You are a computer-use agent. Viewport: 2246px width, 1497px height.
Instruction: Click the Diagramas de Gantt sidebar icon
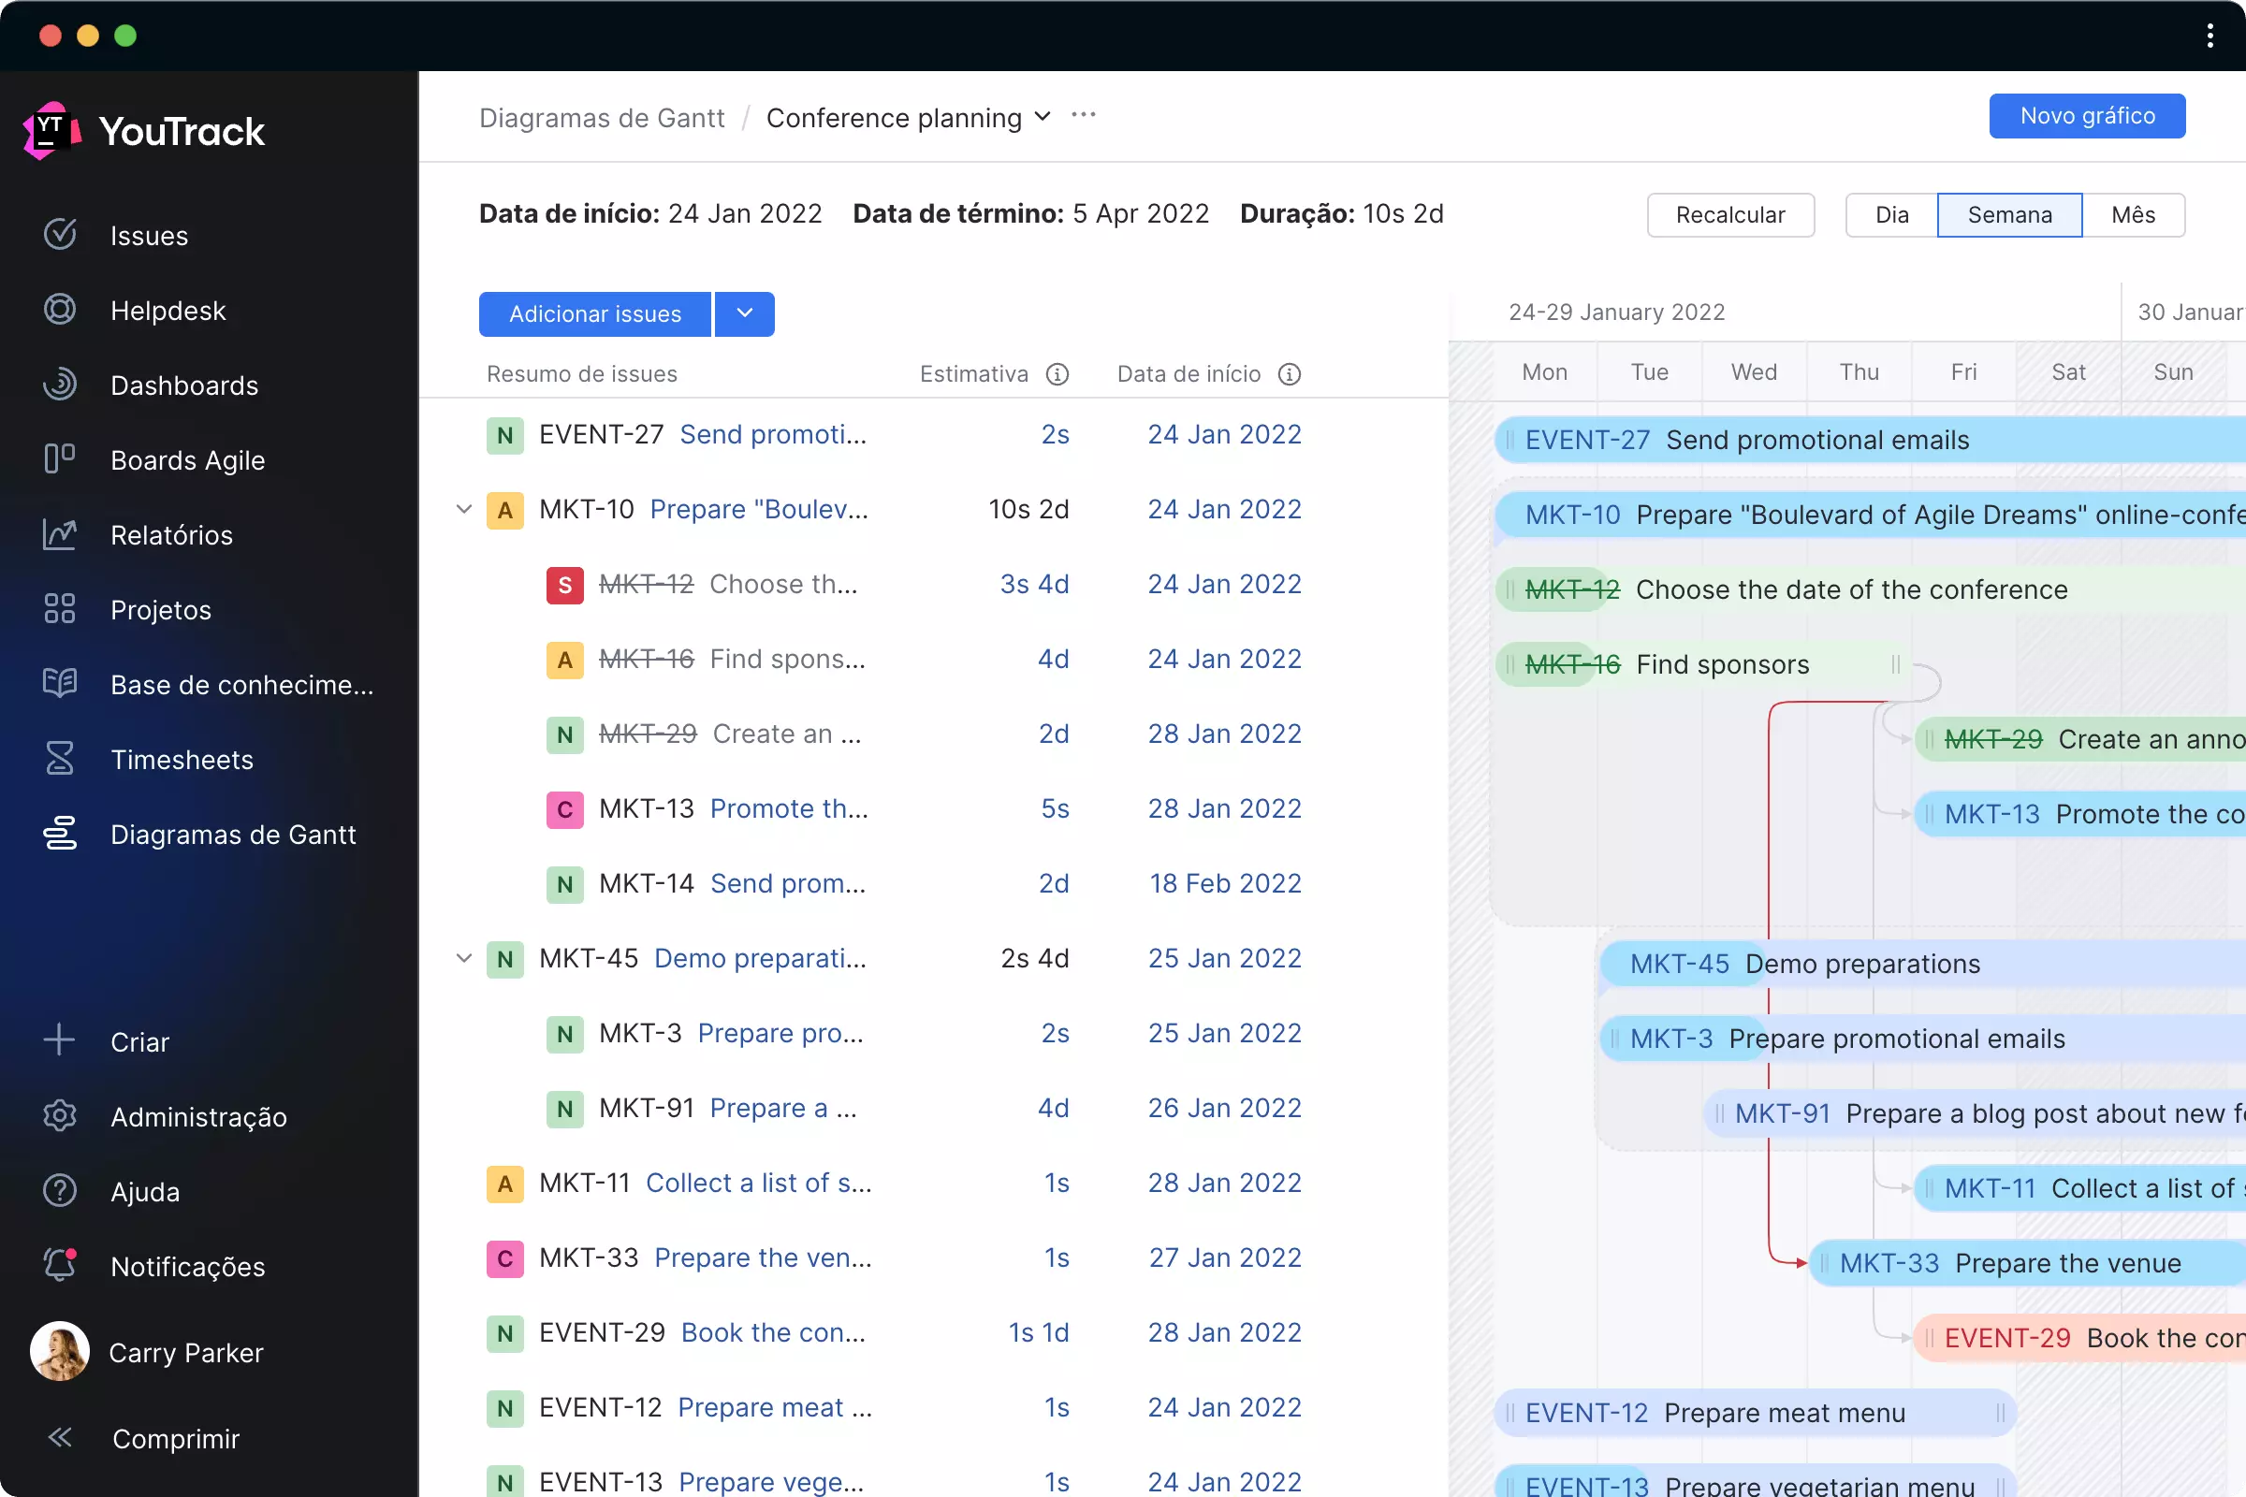click(x=60, y=834)
